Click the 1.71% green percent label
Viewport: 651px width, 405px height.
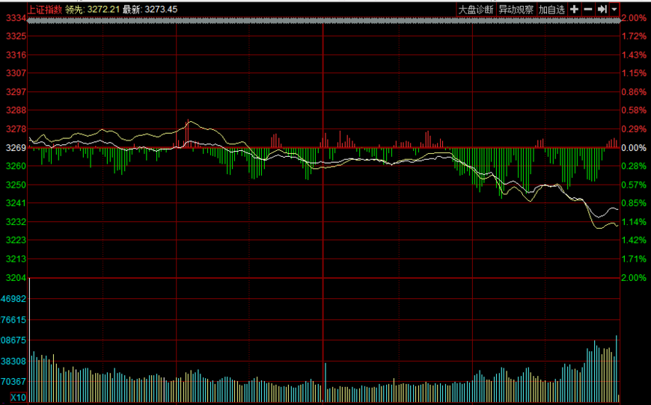[634, 259]
